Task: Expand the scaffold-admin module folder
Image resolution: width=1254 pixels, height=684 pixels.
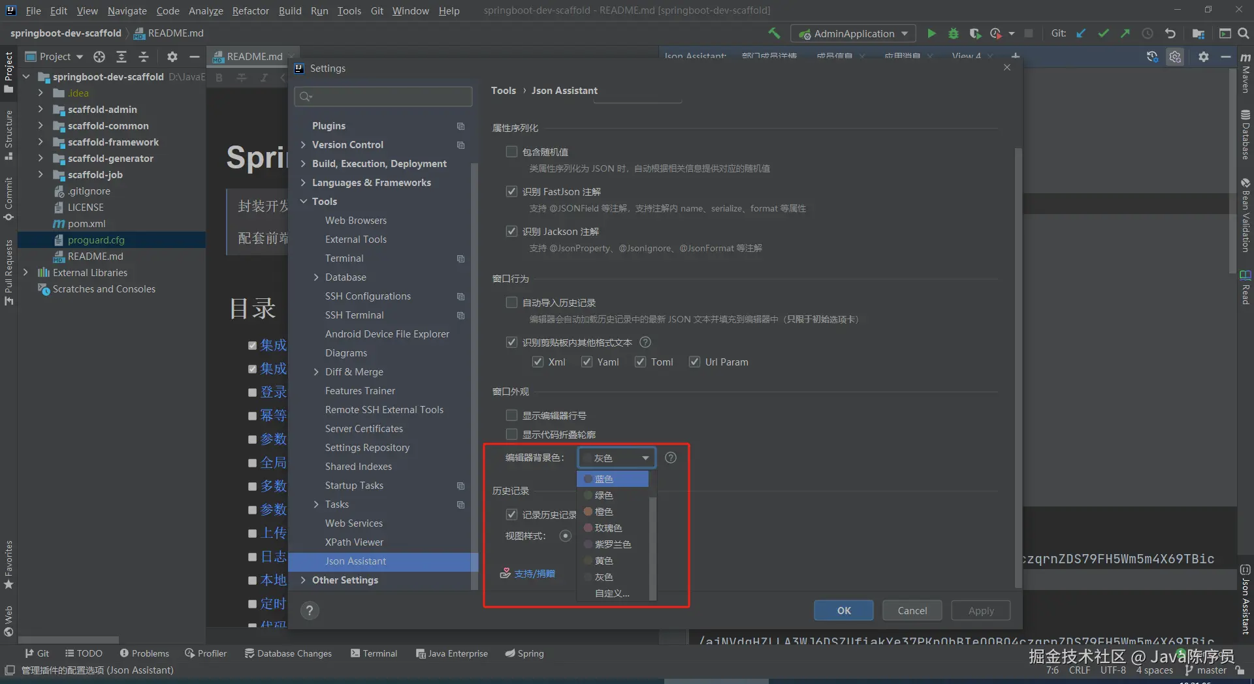Action: (40, 110)
